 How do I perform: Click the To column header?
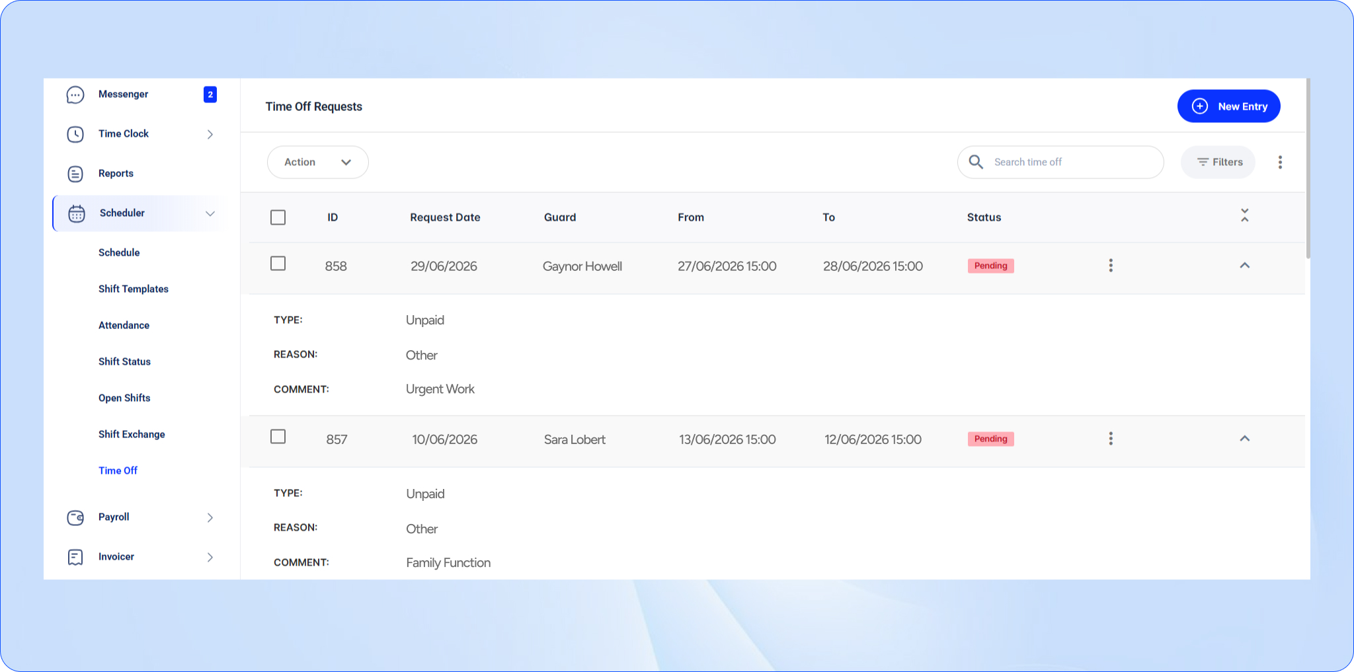click(828, 217)
